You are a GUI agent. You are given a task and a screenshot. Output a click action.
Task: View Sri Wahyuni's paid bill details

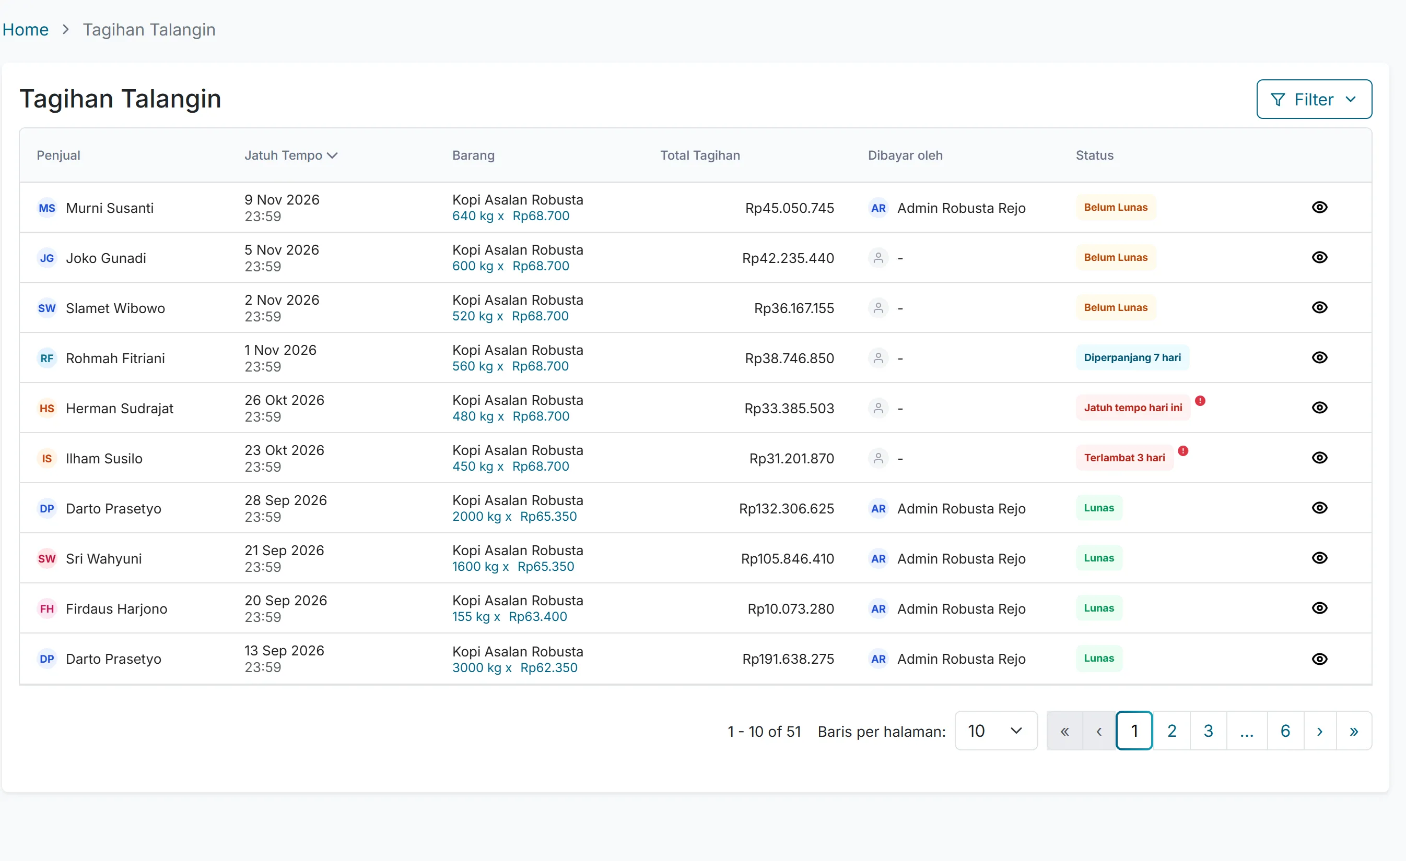pyautogui.click(x=1319, y=558)
